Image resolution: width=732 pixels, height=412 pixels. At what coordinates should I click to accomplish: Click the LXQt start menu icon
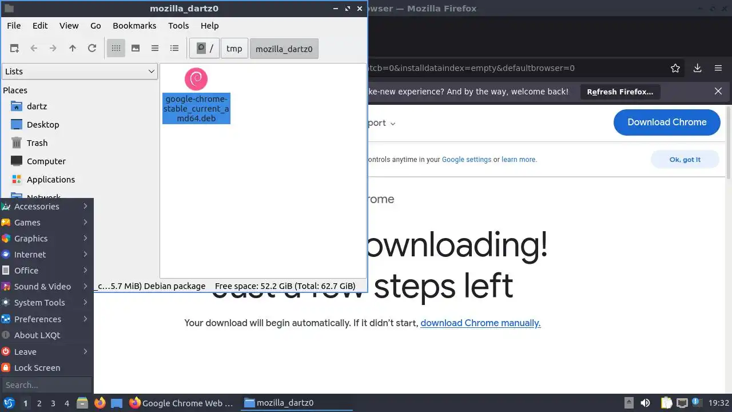9,403
